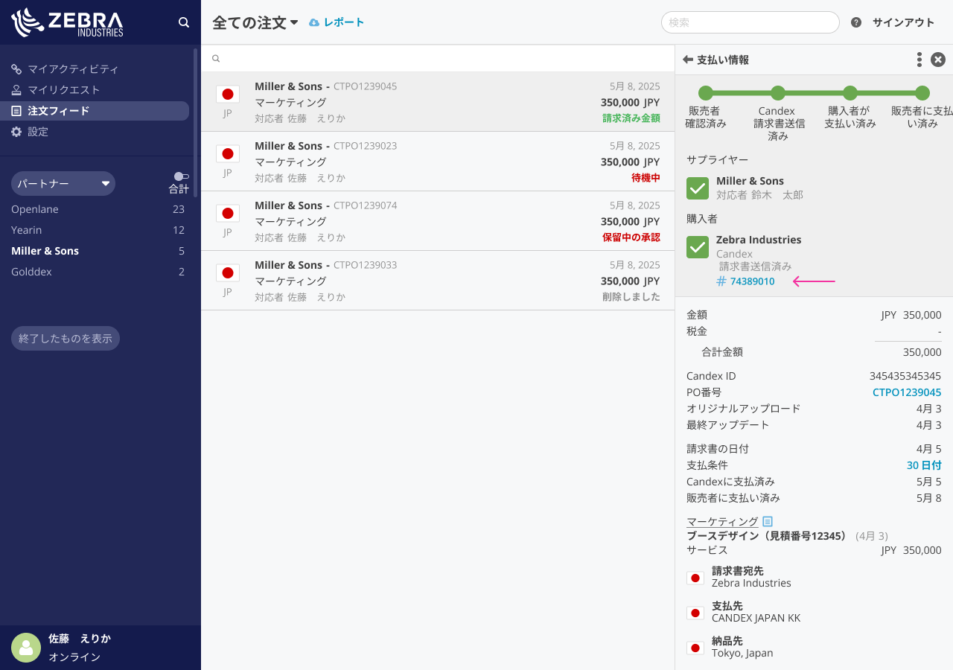Click the 終了したものを表示 button
Screen dimensions: 953x670
tap(66, 338)
